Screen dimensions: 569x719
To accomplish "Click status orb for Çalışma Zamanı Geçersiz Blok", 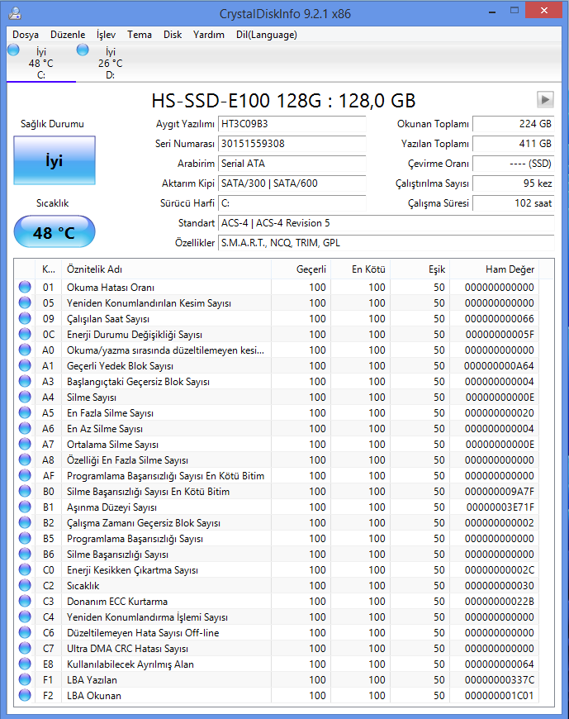I will [25, 522].
